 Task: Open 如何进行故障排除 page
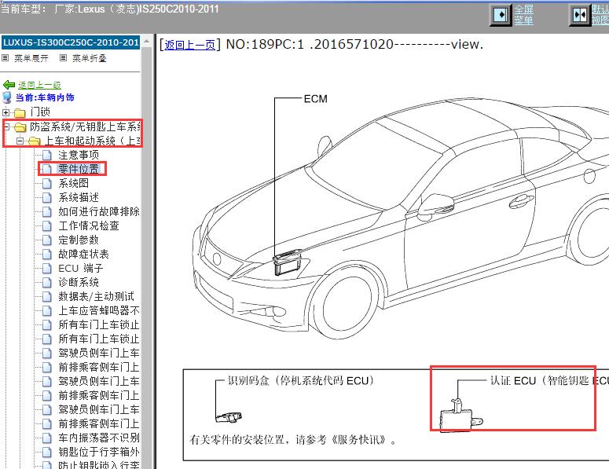pos(99,211)
